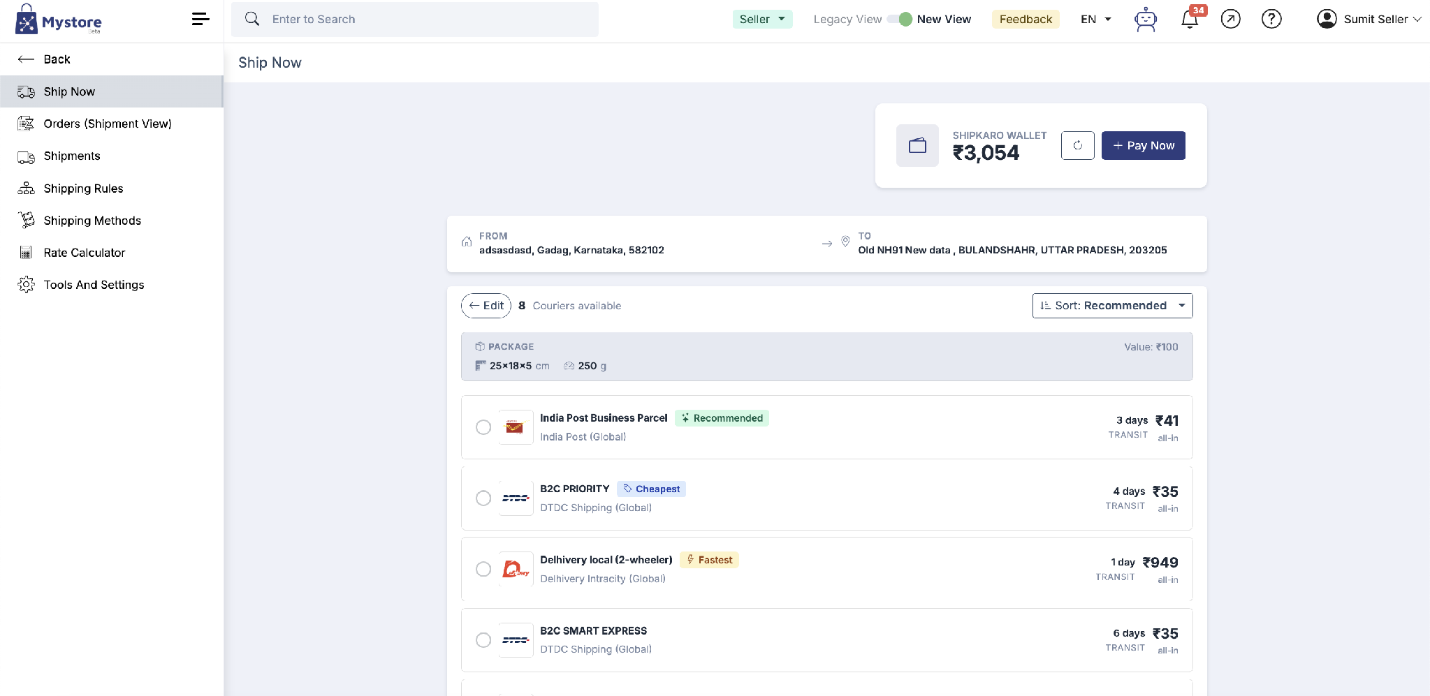Open the help question mark icon
The width and height of the screenshot is (1430, 696).
1271,20
